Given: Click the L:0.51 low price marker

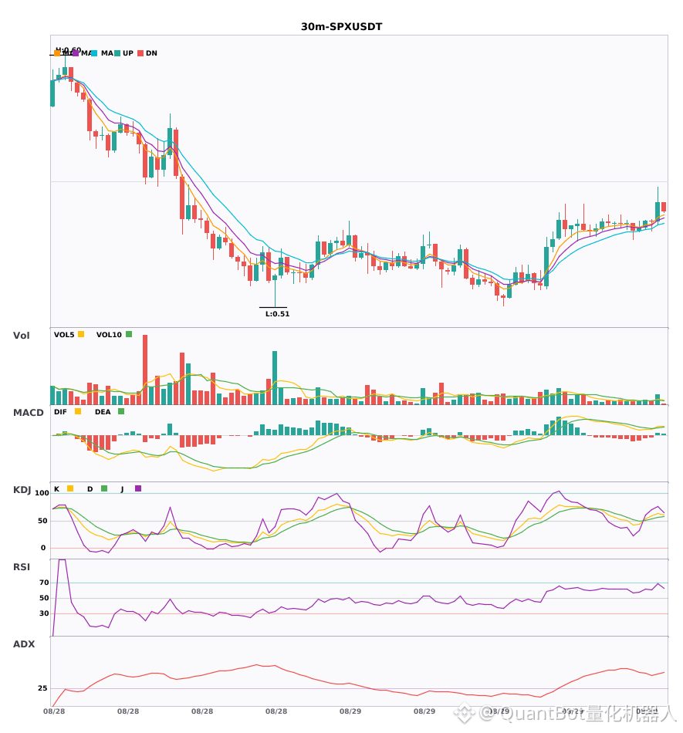Looking at the screenshot, I should [x=277, y=314].
